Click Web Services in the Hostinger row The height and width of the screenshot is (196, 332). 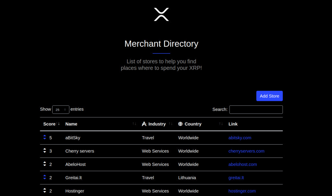pyautogui.click(x=155, y=191)
